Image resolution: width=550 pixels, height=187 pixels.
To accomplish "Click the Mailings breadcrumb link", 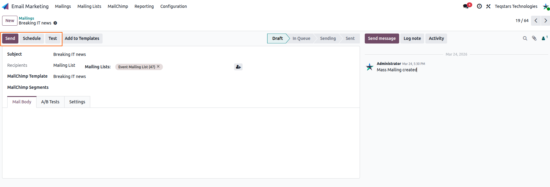I will pyautogui.click(x=27, y=18).
